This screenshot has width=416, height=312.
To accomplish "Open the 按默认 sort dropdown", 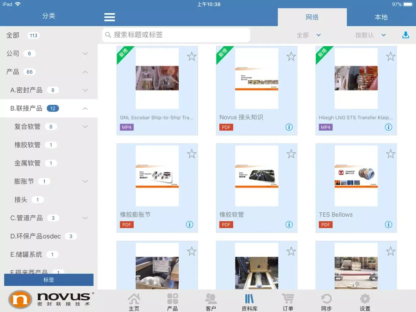I will pos(371,35).
